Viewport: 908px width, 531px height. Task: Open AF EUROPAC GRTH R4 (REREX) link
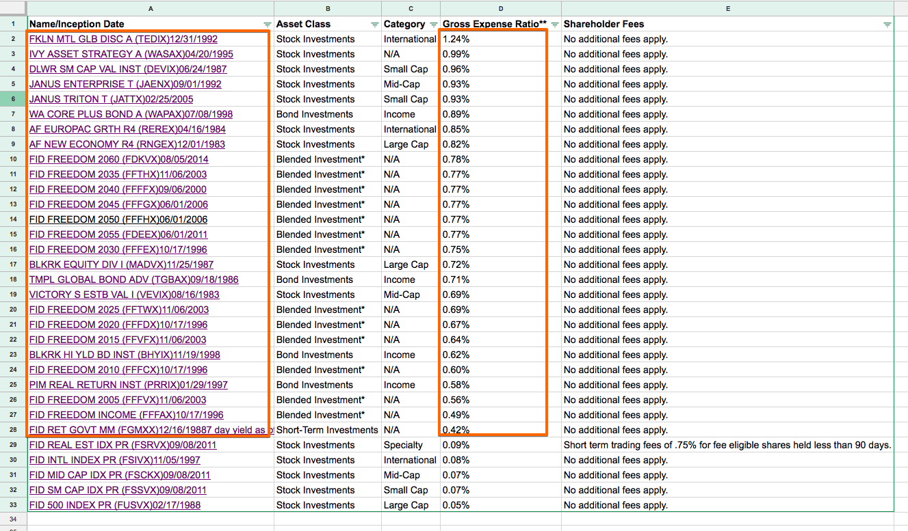pos(127,129)
